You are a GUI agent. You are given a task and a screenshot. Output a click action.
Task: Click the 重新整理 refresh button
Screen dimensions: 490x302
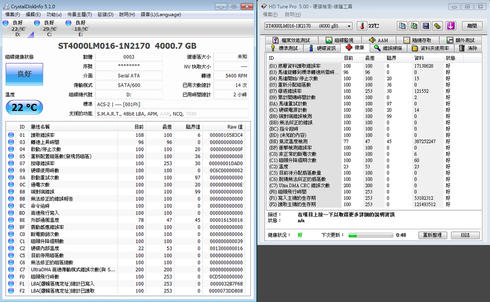(433, 235)
